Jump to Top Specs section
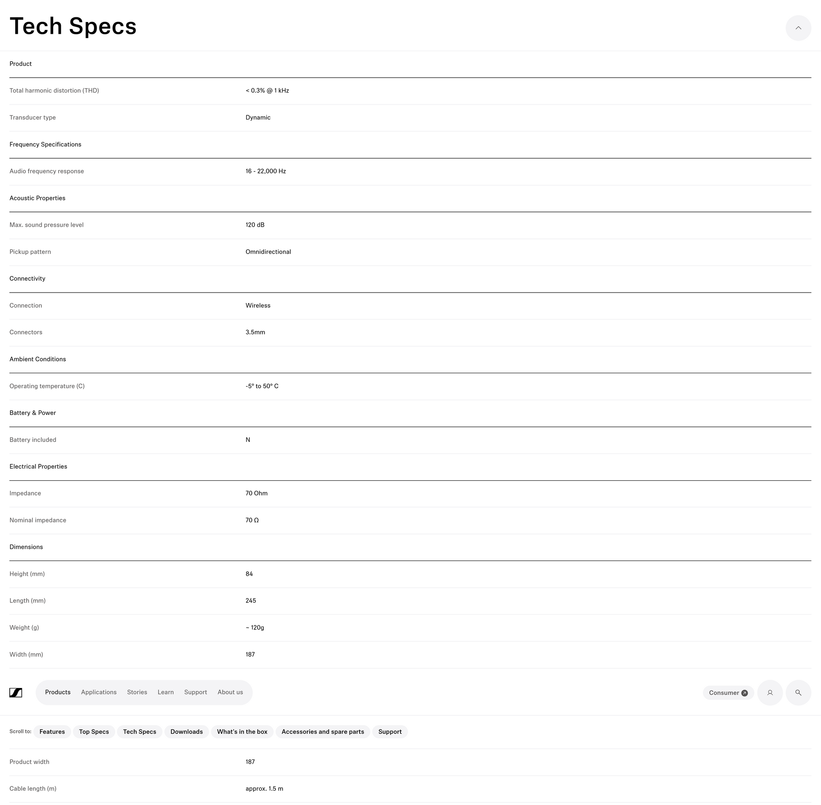 click(94, 732)
